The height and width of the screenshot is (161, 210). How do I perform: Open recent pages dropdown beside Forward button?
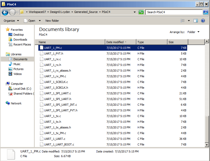17,12
